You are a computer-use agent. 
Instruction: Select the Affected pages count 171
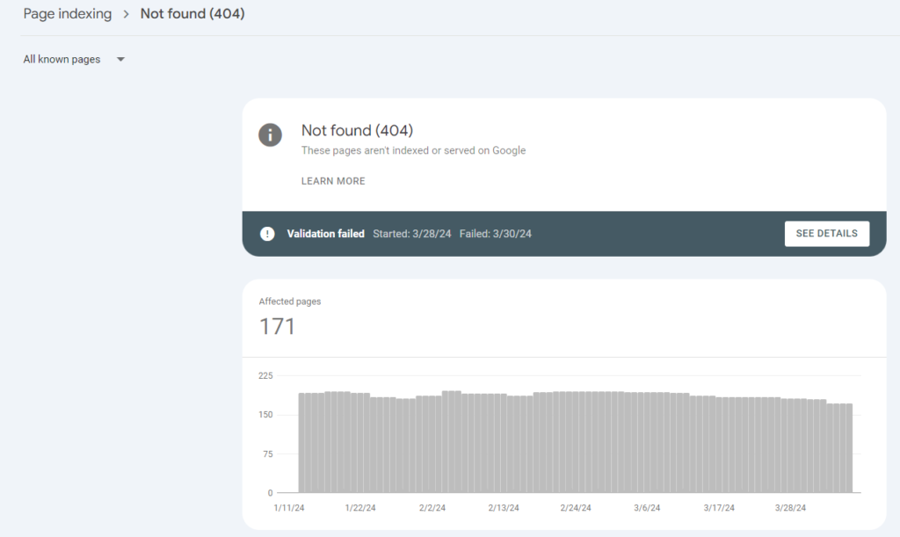277,326
